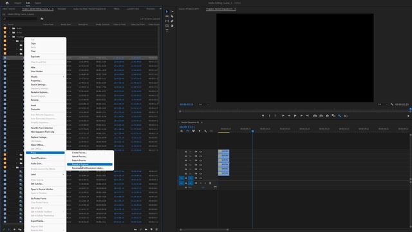Click the timeline horizontal zoom scrollbar

[204, 229]
